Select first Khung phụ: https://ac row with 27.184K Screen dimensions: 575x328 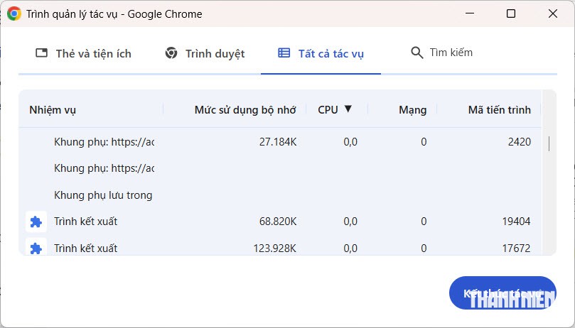(280, 142)
